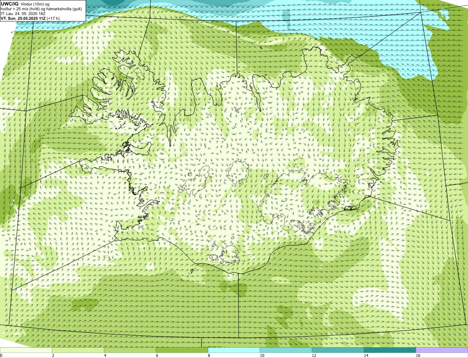
Task: Click the turquoise 10–12 m/s legend segment
Action: (286, 350)
